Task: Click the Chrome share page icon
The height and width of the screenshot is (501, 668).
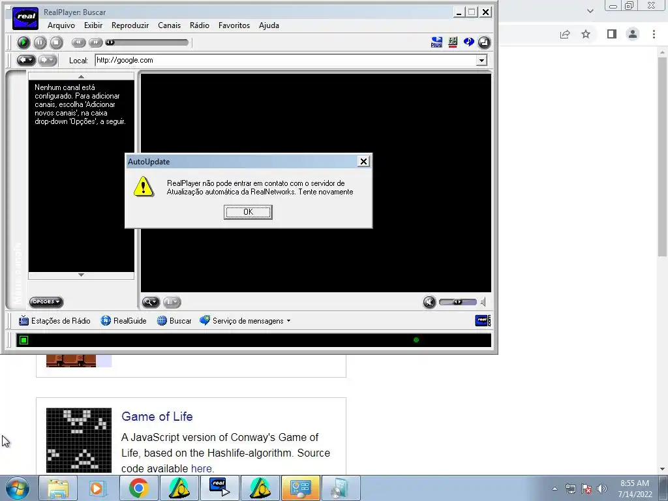Action: 565,34
